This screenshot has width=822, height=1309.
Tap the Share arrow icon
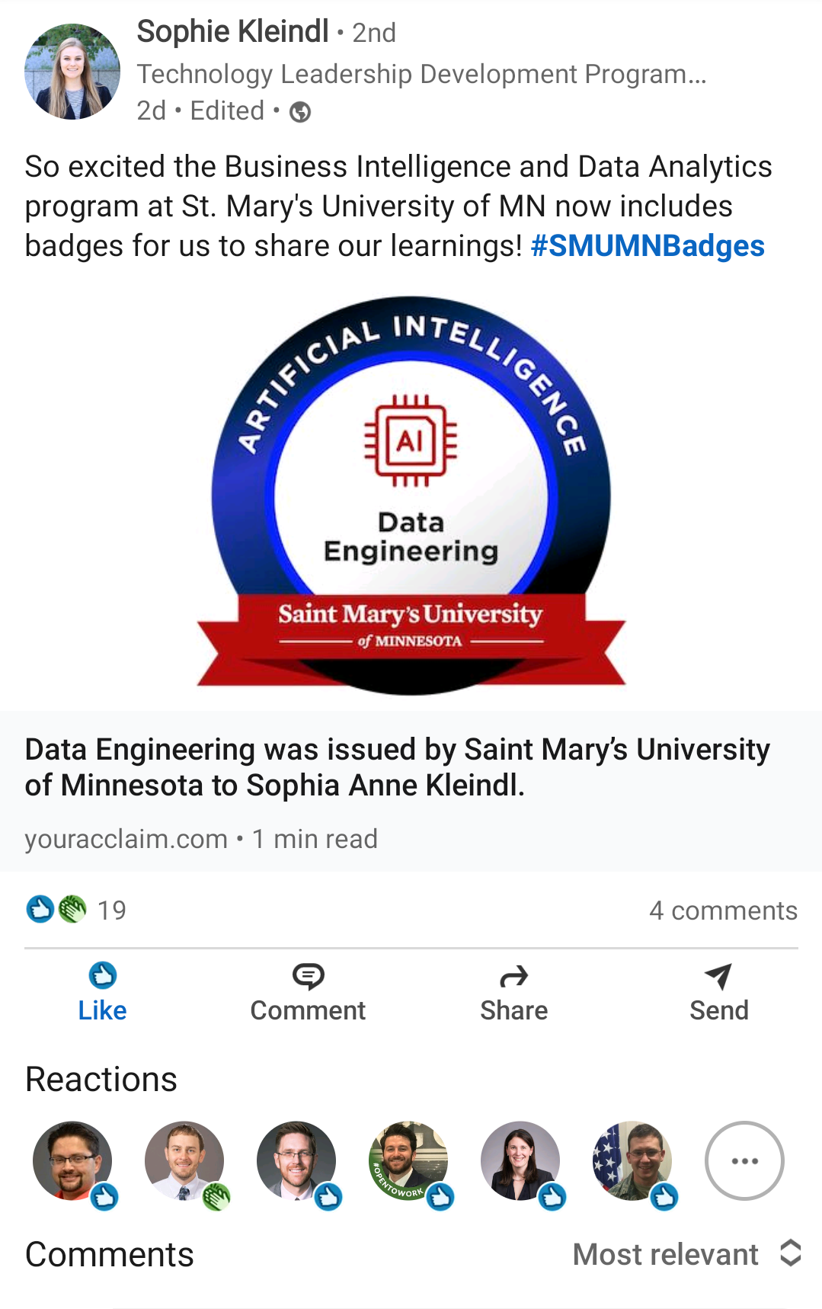point(513,976)
